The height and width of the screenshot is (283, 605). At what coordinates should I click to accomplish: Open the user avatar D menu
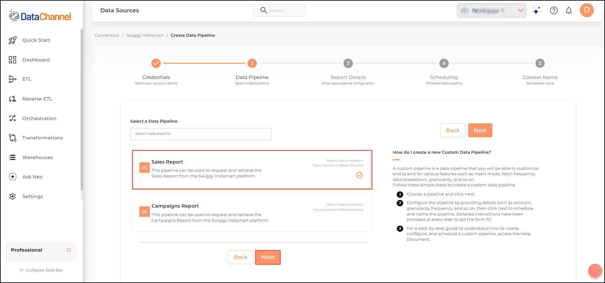tap(587, 10)
